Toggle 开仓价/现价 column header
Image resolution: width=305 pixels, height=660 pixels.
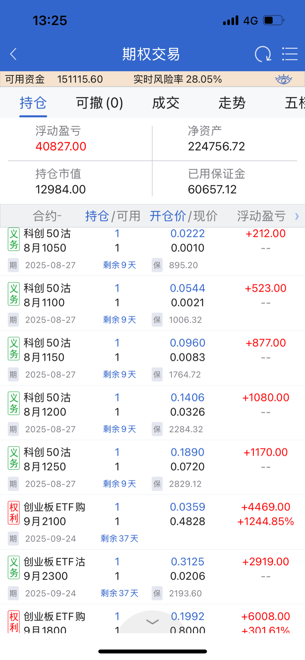tap(183, 216)
